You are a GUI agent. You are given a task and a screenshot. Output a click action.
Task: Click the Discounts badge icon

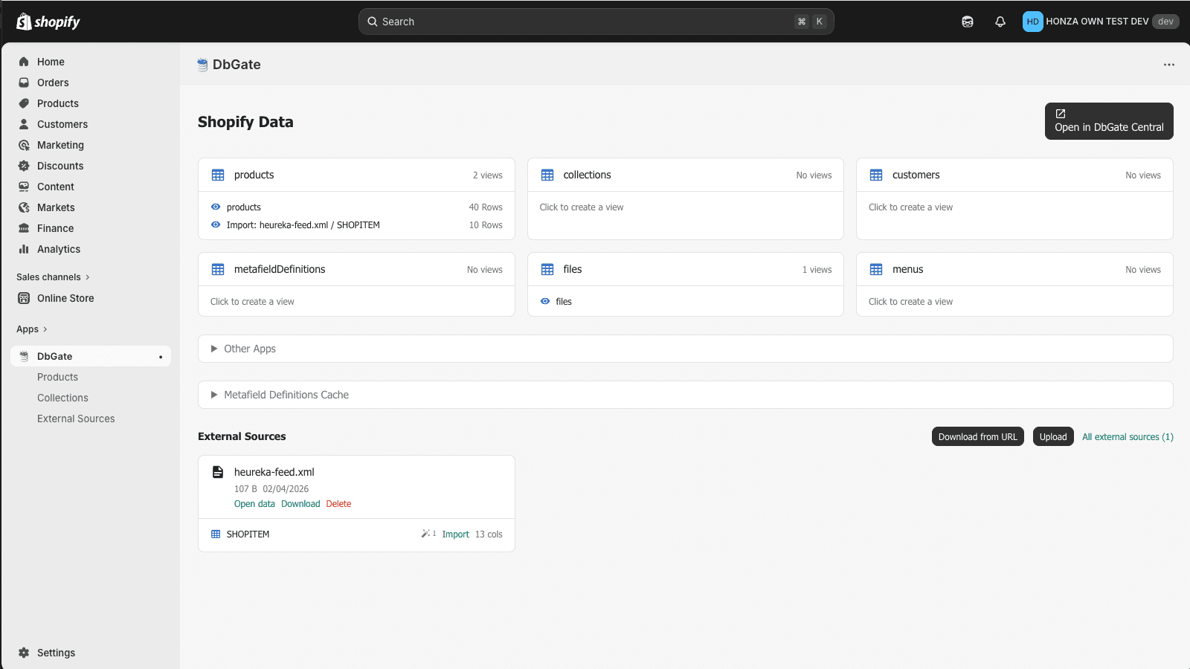point(24,166)
